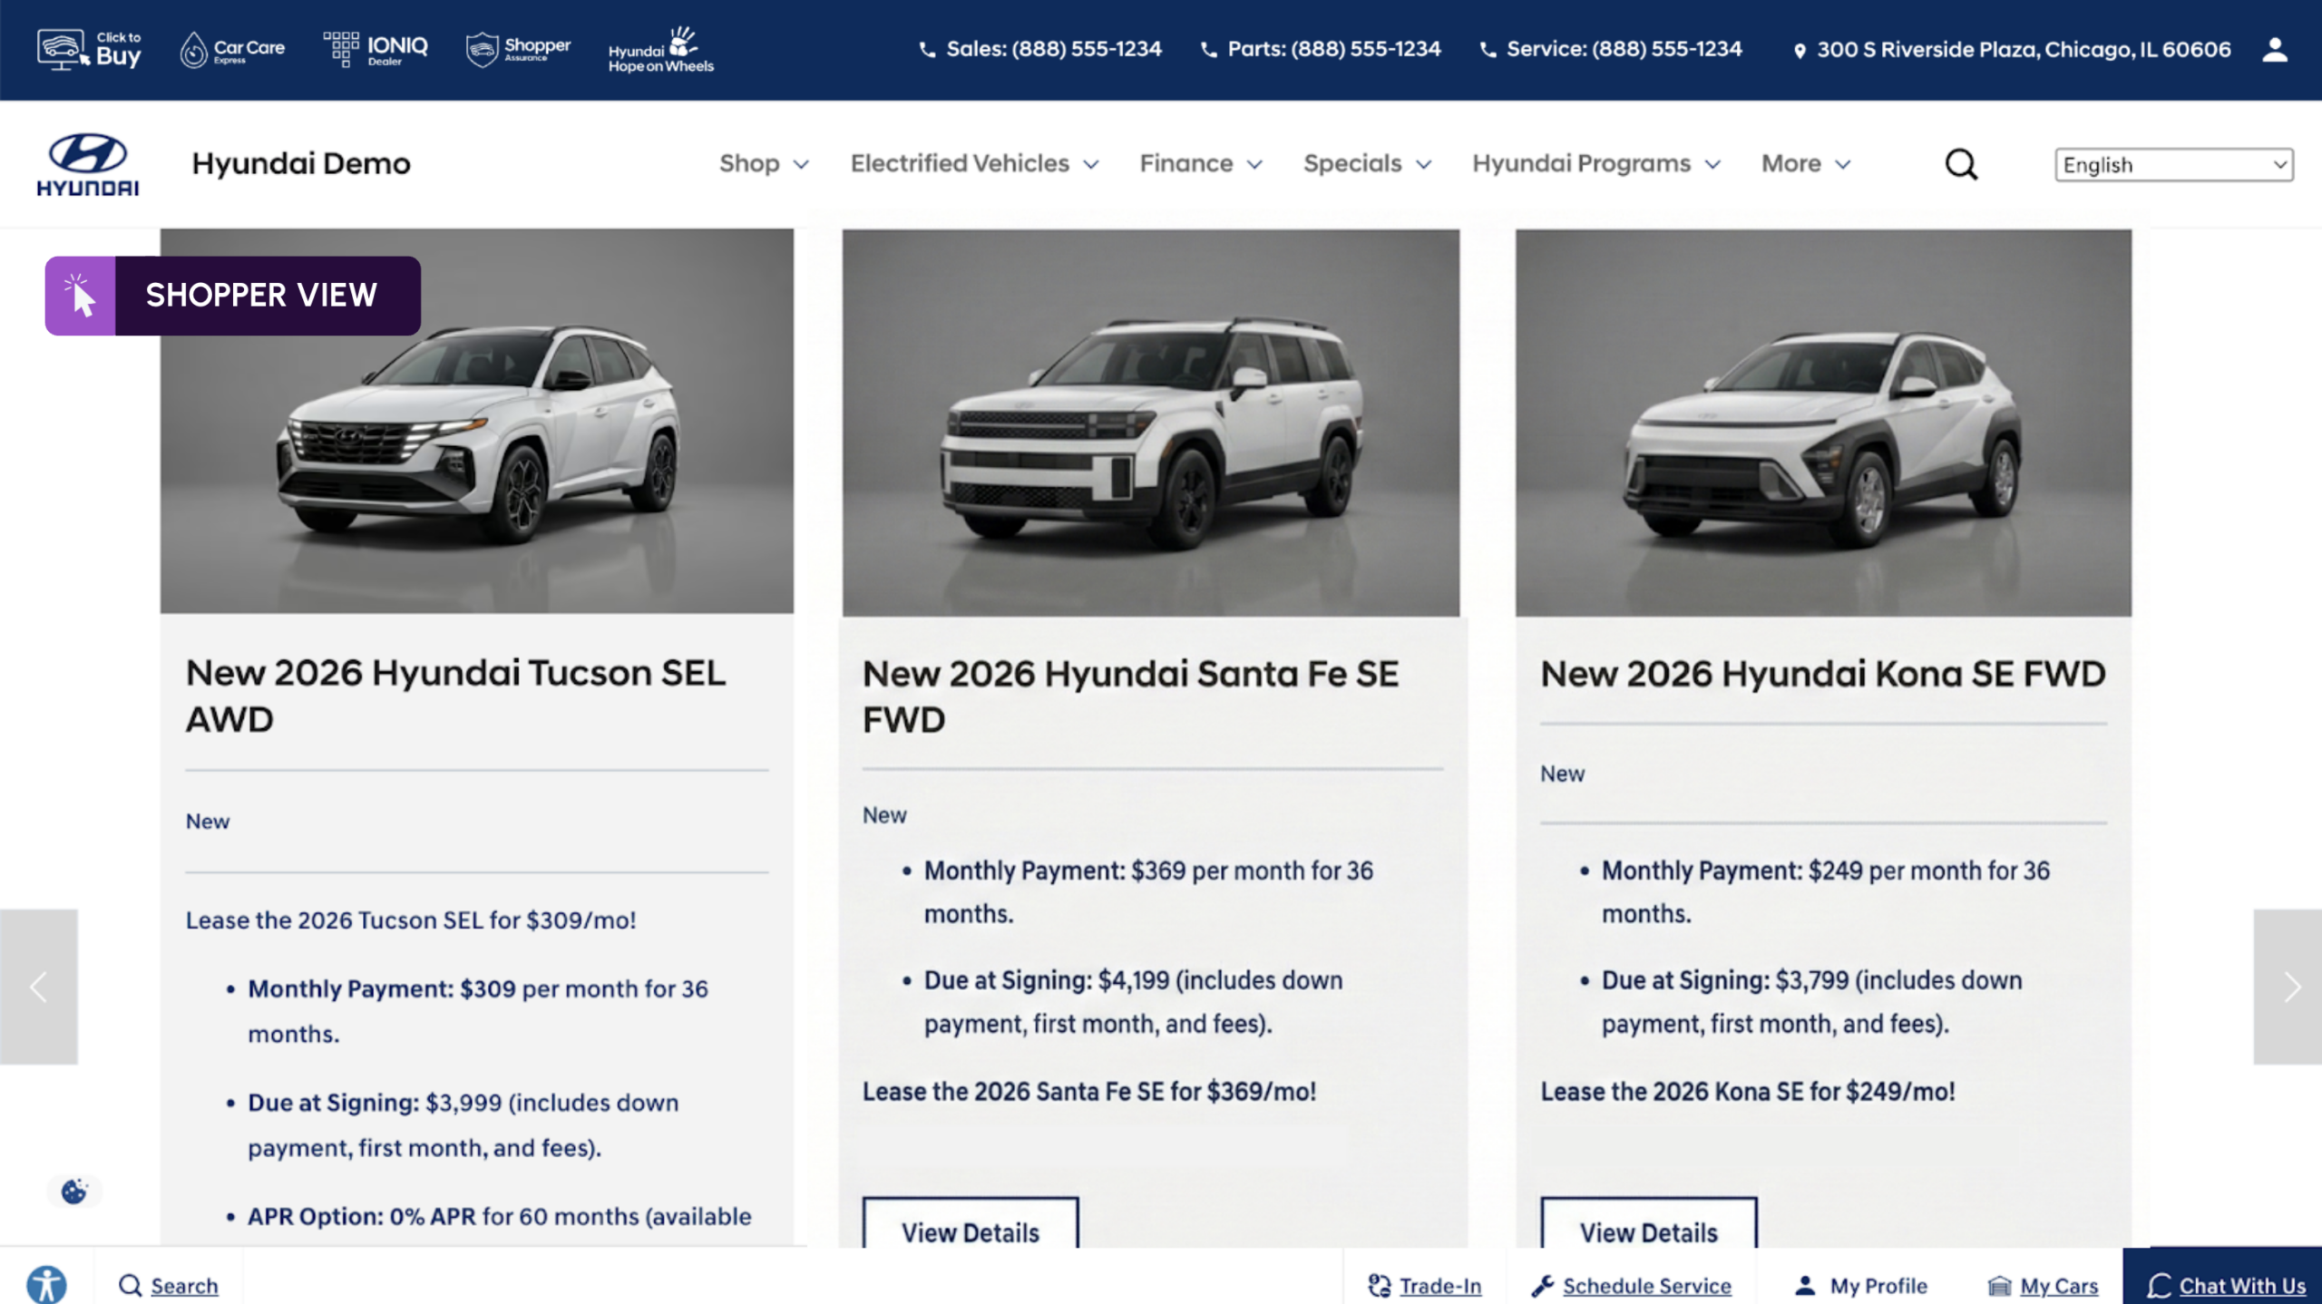Expand the Specials menu
This screenshot has height=1304, width=2322.
[1368, 164]
